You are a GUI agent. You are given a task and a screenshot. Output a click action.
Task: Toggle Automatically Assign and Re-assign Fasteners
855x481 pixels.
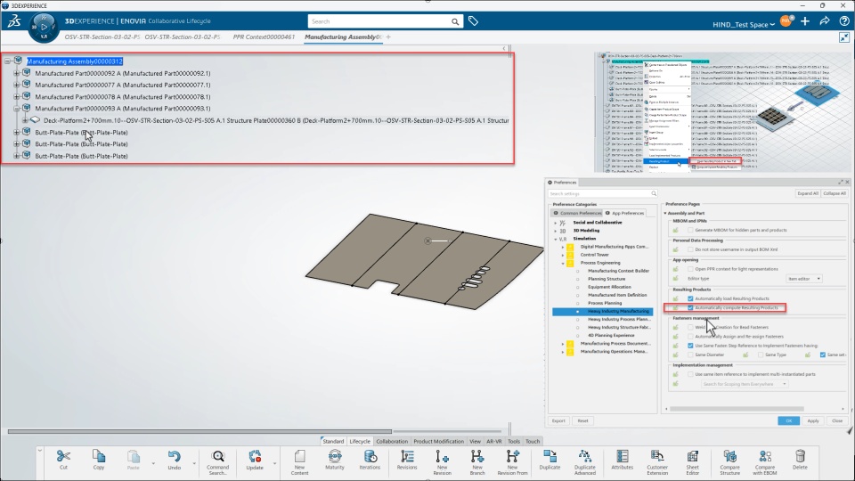690,337
